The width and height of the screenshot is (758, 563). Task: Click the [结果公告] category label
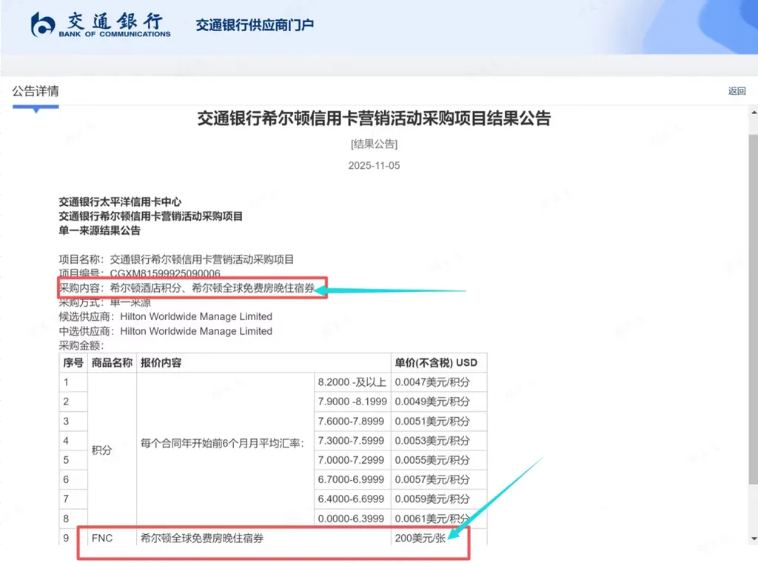coord(374,144)
